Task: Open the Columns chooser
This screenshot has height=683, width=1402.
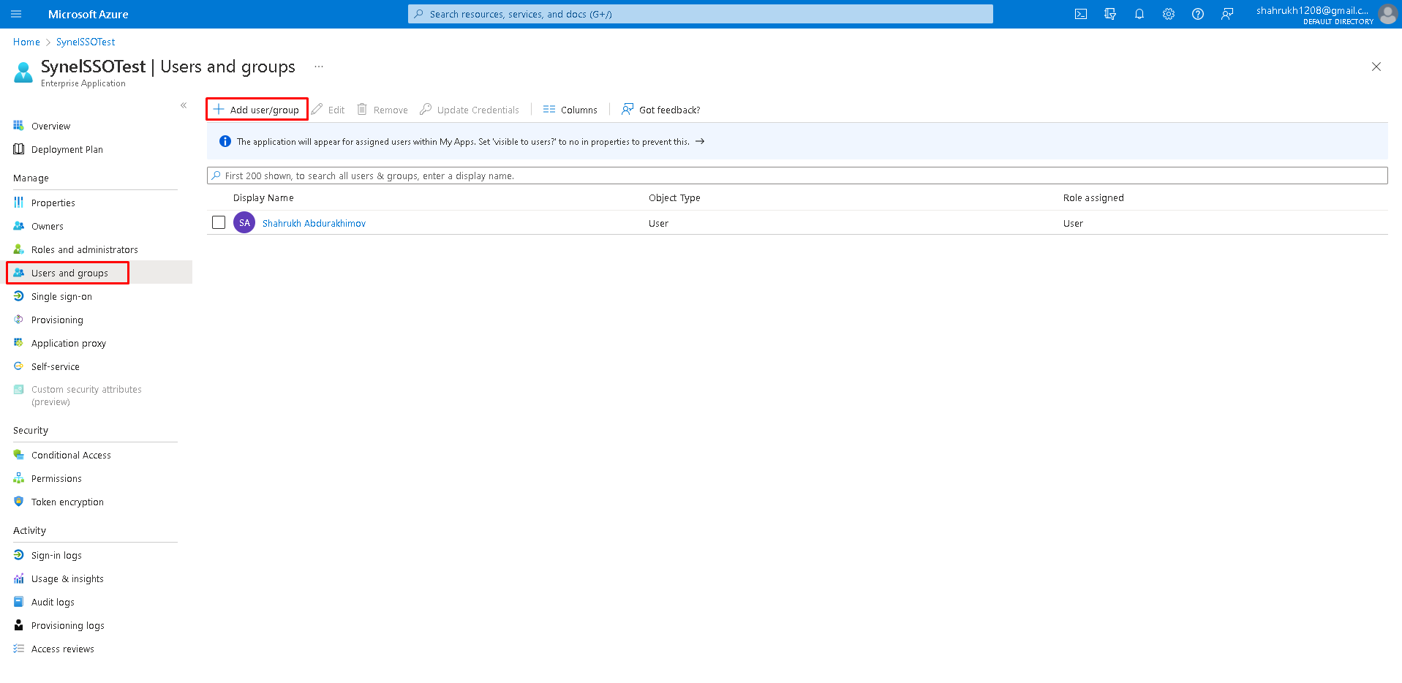Action: click(570, 110)
